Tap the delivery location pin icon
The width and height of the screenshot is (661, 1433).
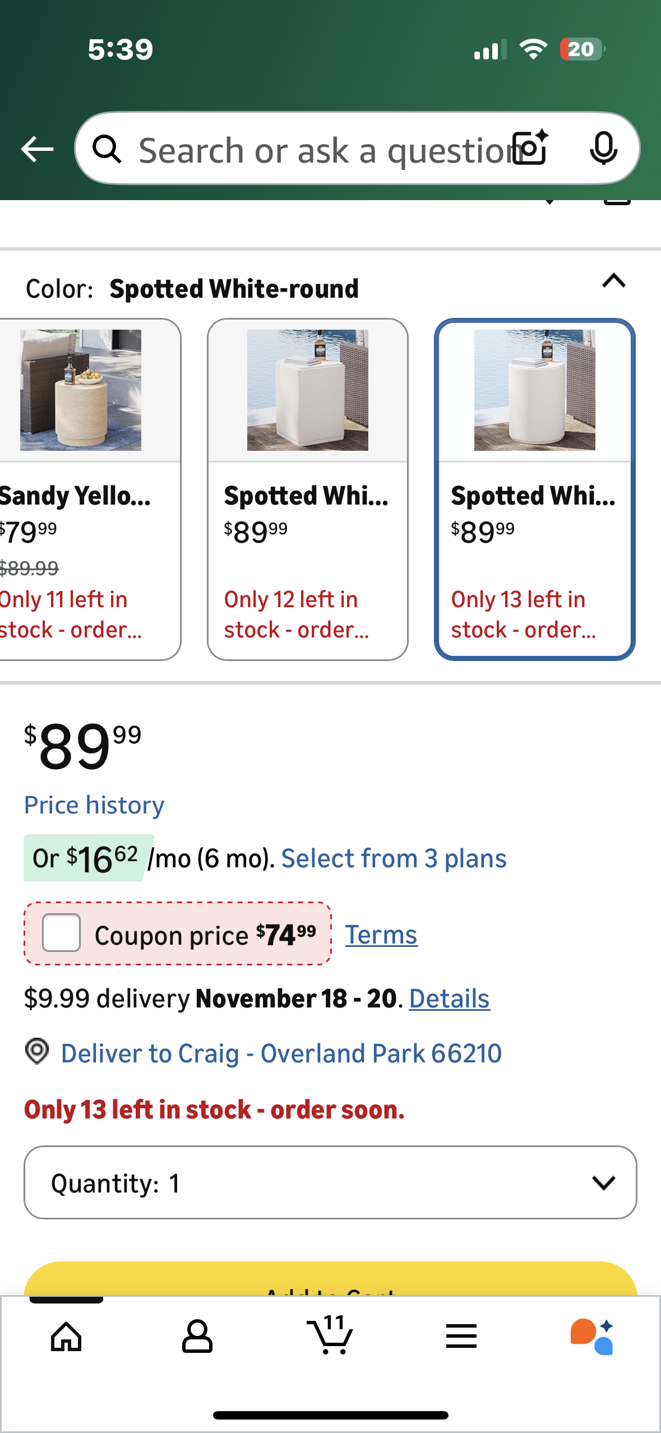(x=37, y=1051)
